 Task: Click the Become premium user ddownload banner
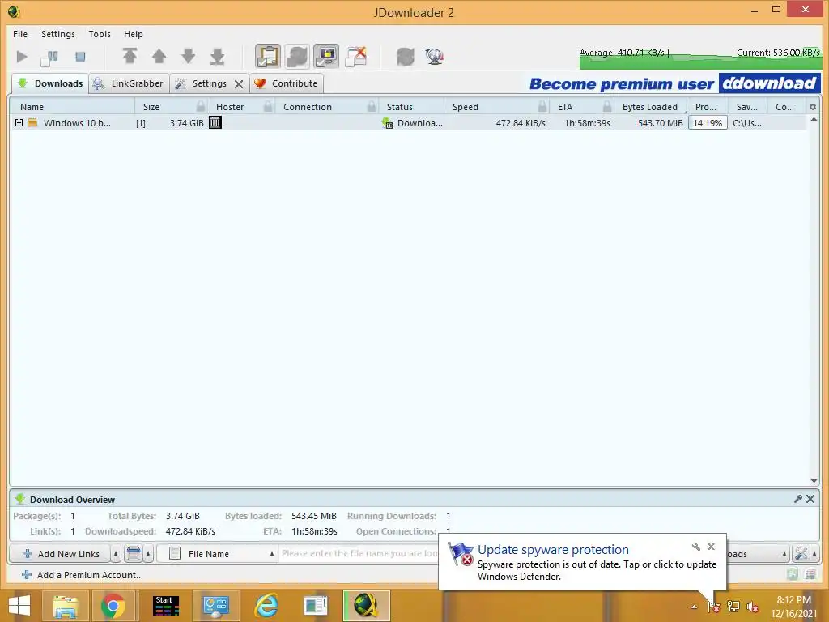pyautogui.click(x=674, y=83)
